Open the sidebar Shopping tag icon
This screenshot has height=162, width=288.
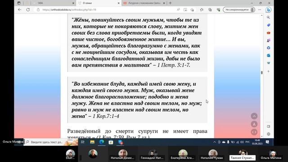tap(268, 25)
